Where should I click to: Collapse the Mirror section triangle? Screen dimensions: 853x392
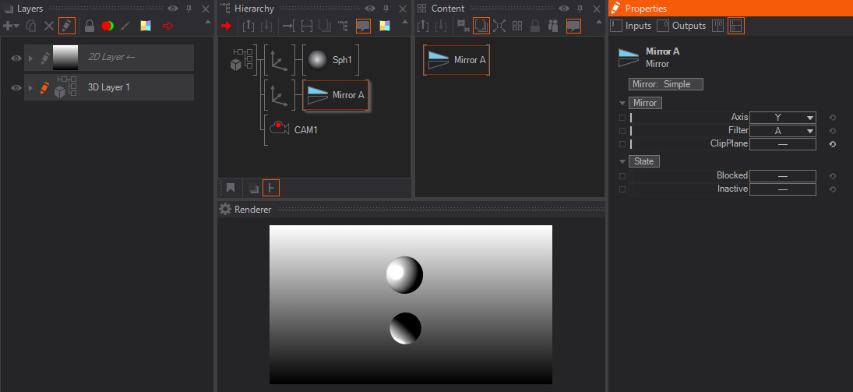coord(622,103)
